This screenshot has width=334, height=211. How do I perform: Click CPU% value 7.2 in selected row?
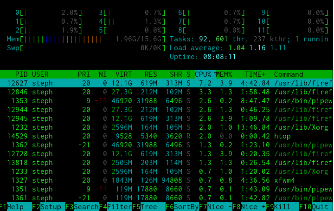coord(205,83)
